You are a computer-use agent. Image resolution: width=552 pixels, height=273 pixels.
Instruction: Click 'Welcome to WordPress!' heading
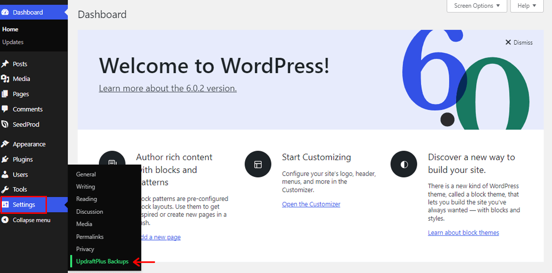point(214,65)
